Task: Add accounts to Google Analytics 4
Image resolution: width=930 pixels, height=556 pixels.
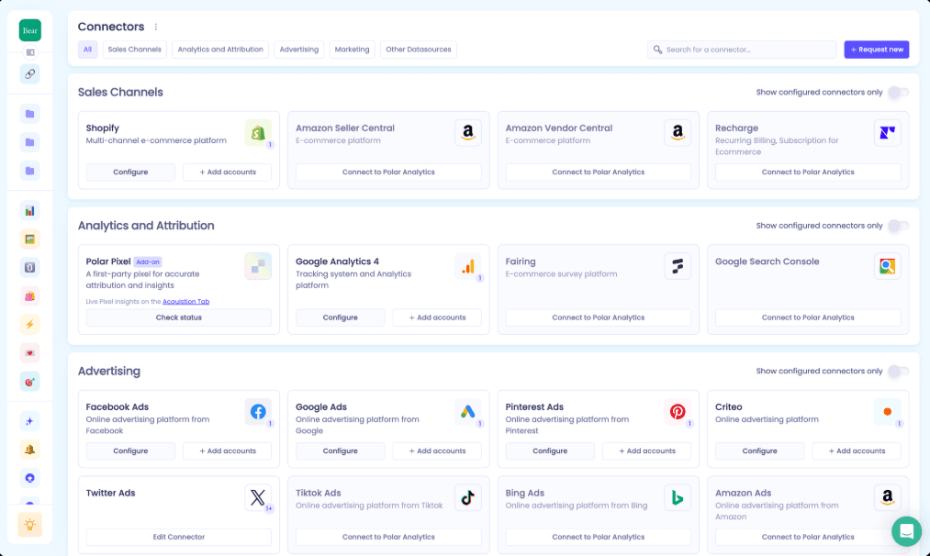Action: [437, 317]
